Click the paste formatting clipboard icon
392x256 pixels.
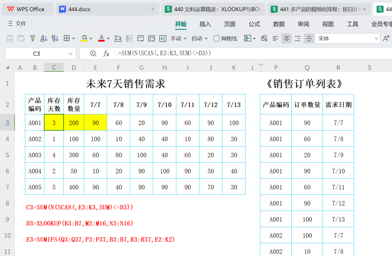21,39
